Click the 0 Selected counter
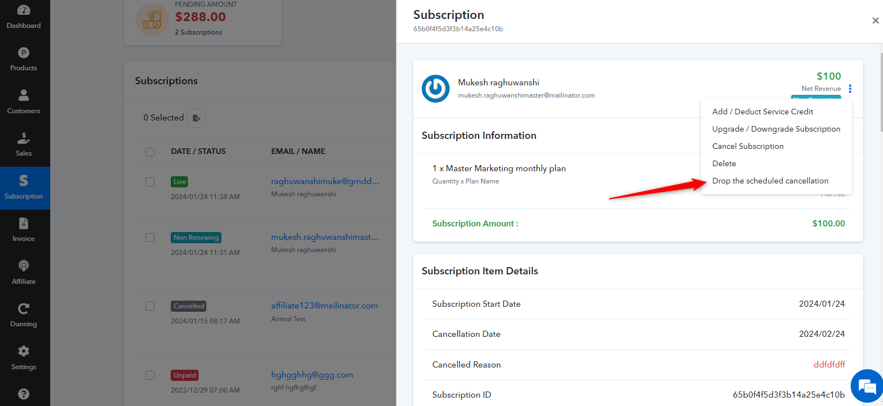The image size is (883, 406). click(163, 118)
